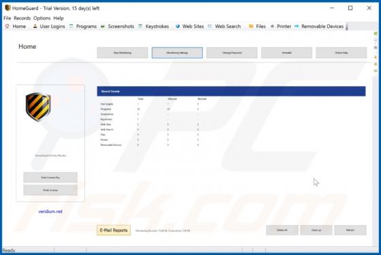Open the User Logins toolbar tab
Screen dimensions: 381x255
coord(49,26)
